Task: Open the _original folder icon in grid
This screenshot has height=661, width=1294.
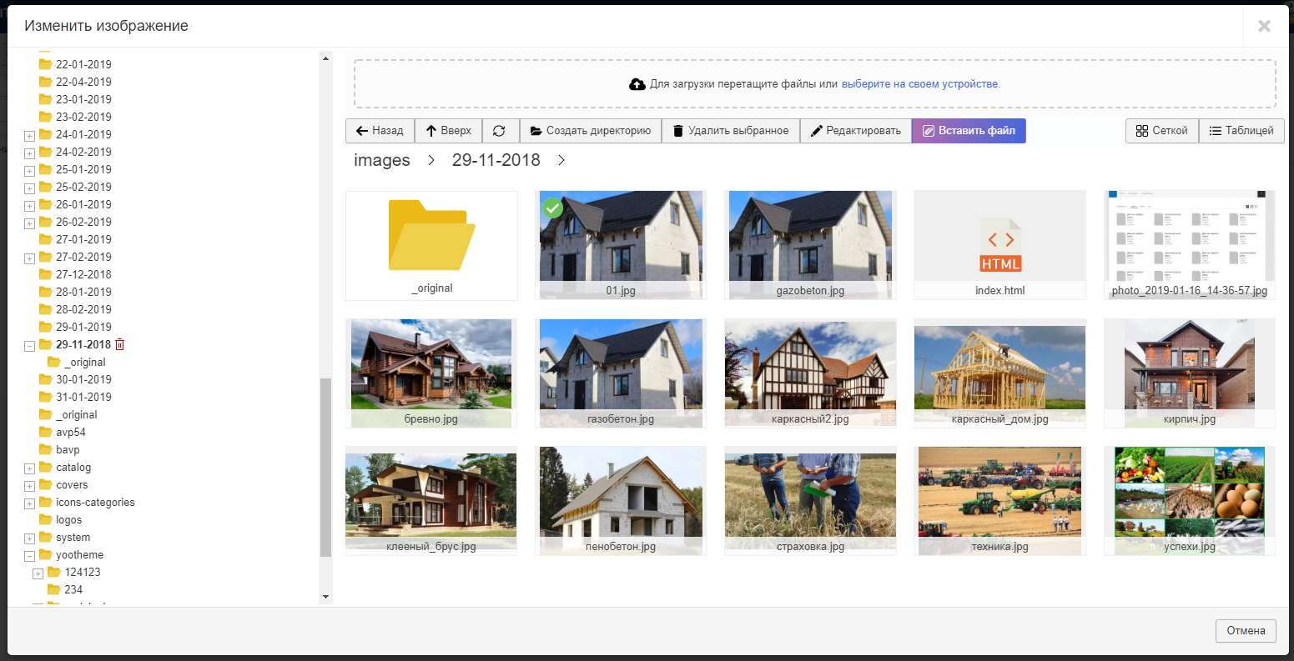Action: click(431, 235)
